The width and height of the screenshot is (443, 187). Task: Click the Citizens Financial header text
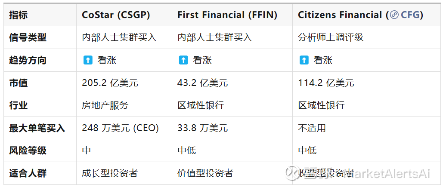pos(340,15)
